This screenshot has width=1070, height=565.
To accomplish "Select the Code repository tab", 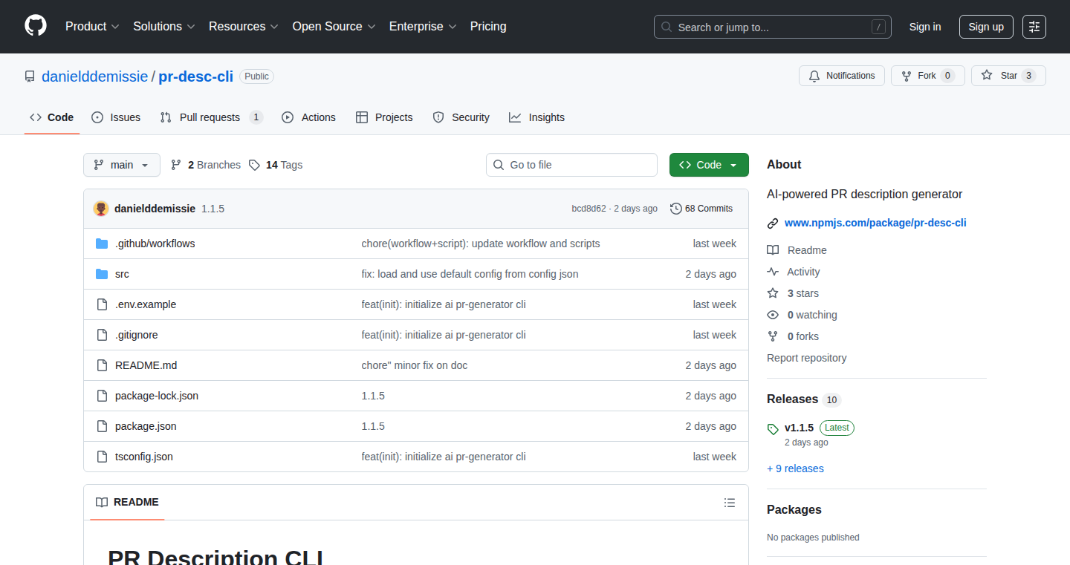I will coord(52,117).
